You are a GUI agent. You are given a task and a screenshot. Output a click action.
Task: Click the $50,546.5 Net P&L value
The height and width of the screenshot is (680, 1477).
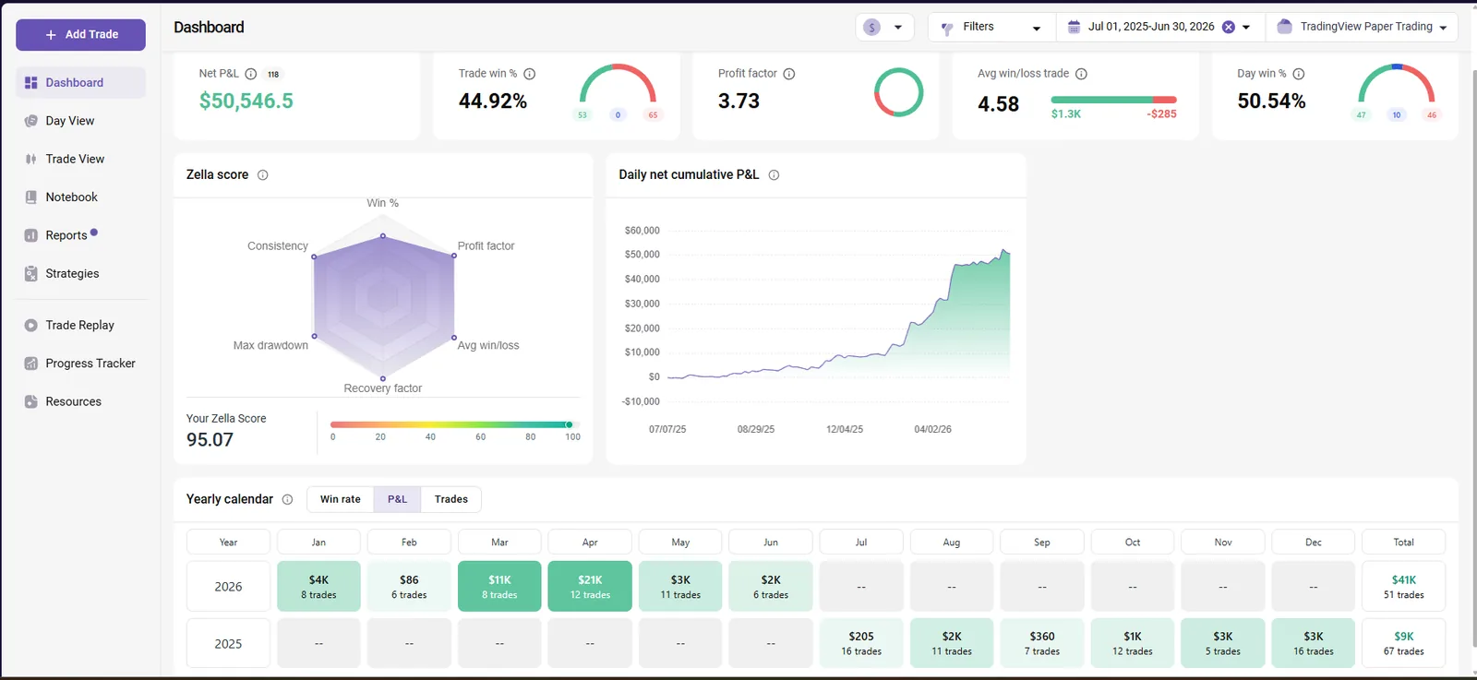pos(246,101)
